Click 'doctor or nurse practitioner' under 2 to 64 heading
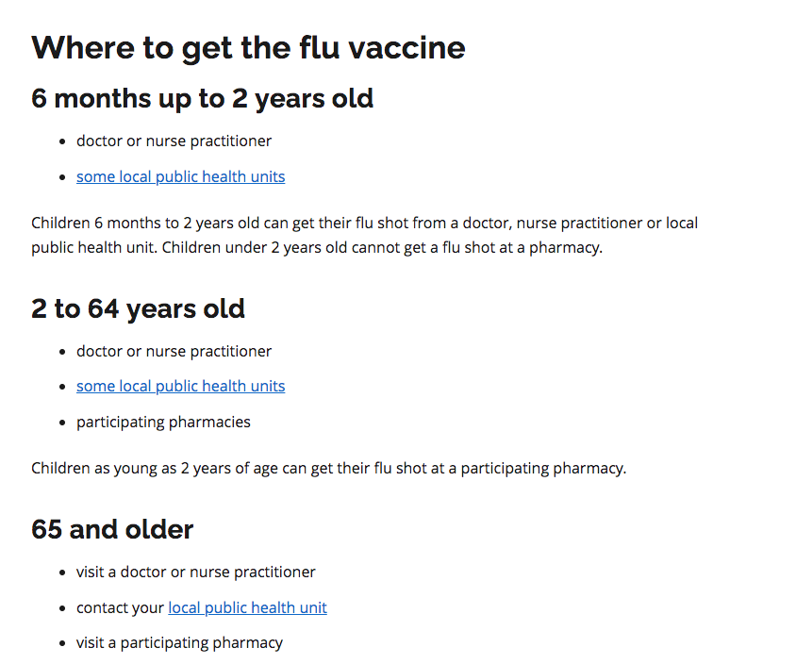Viewport: 796px width, 664px height. (x=174, y=351)
